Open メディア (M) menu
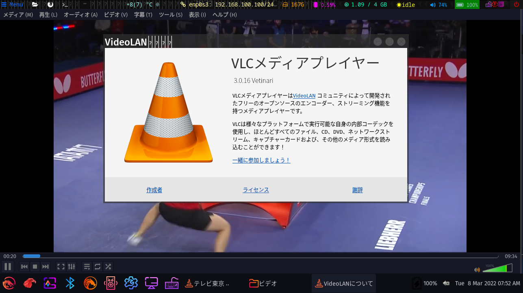Viewport: 523px width, 293px height. (x=18, y=15)
